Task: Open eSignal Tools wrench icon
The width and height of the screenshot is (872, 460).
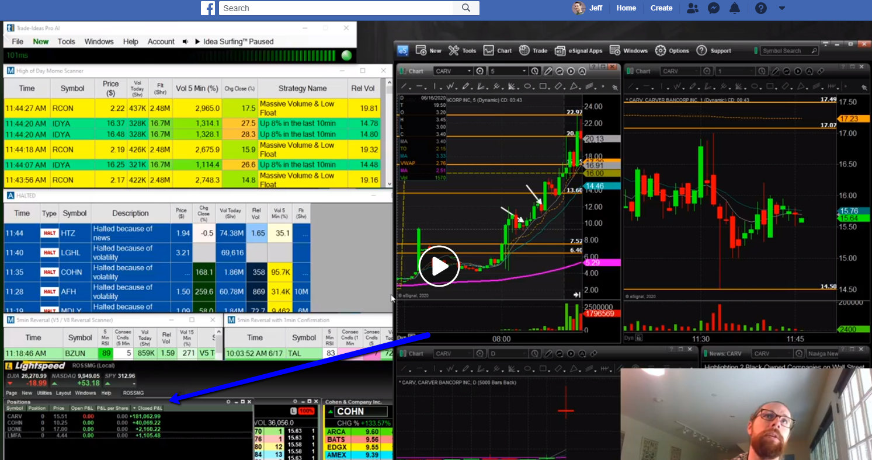Action: [462, 51]
